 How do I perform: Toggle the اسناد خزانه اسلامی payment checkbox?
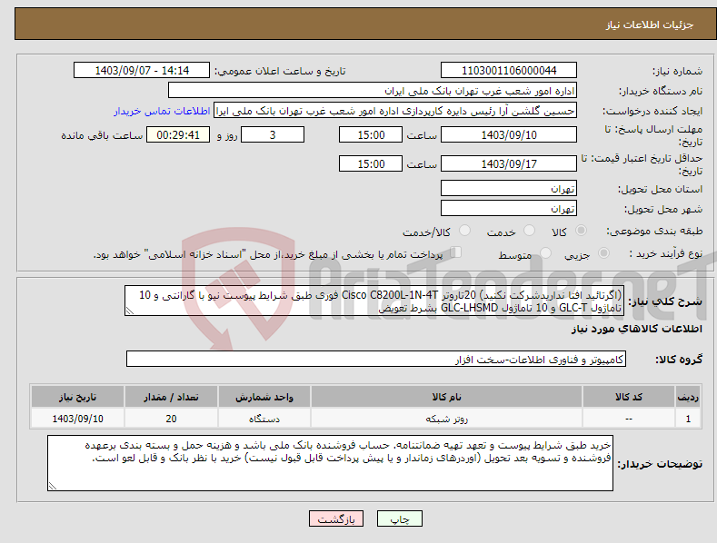[455, 252]
